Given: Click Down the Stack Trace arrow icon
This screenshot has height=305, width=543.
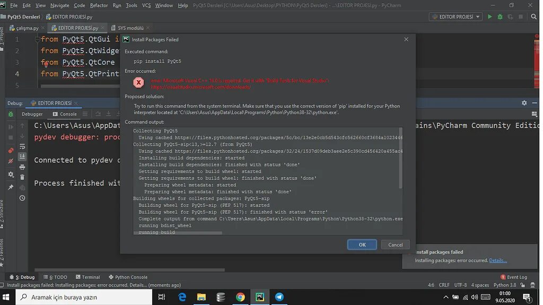Looking at the screenshot, I should point(22,136).
